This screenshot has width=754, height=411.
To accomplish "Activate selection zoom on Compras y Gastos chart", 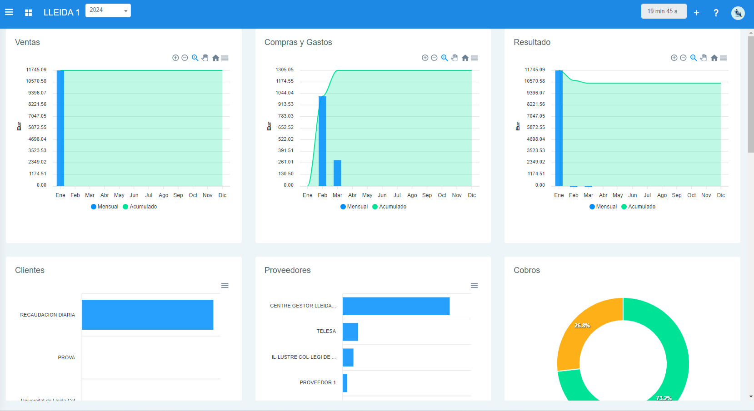I will coord(444,58).
